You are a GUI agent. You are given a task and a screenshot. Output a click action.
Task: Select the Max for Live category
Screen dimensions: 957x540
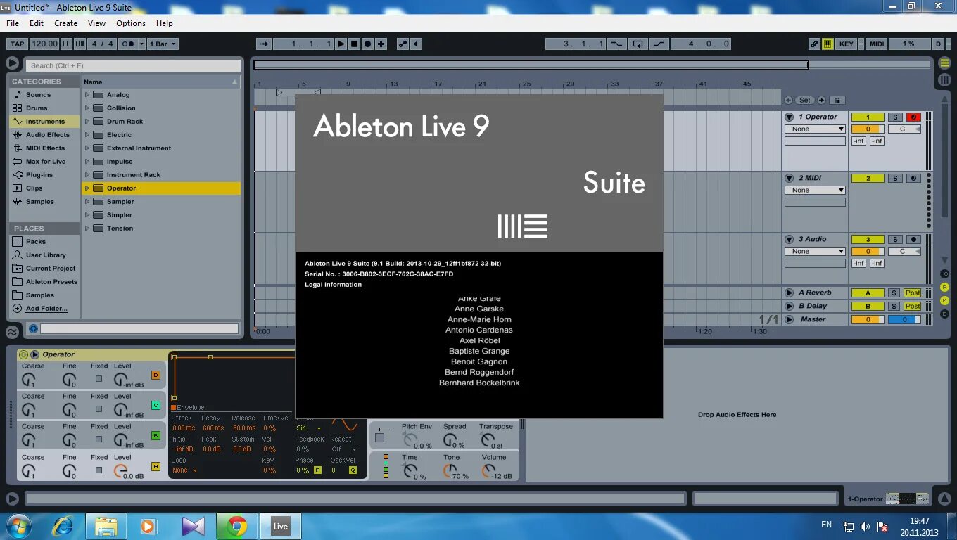click(46, 162)
